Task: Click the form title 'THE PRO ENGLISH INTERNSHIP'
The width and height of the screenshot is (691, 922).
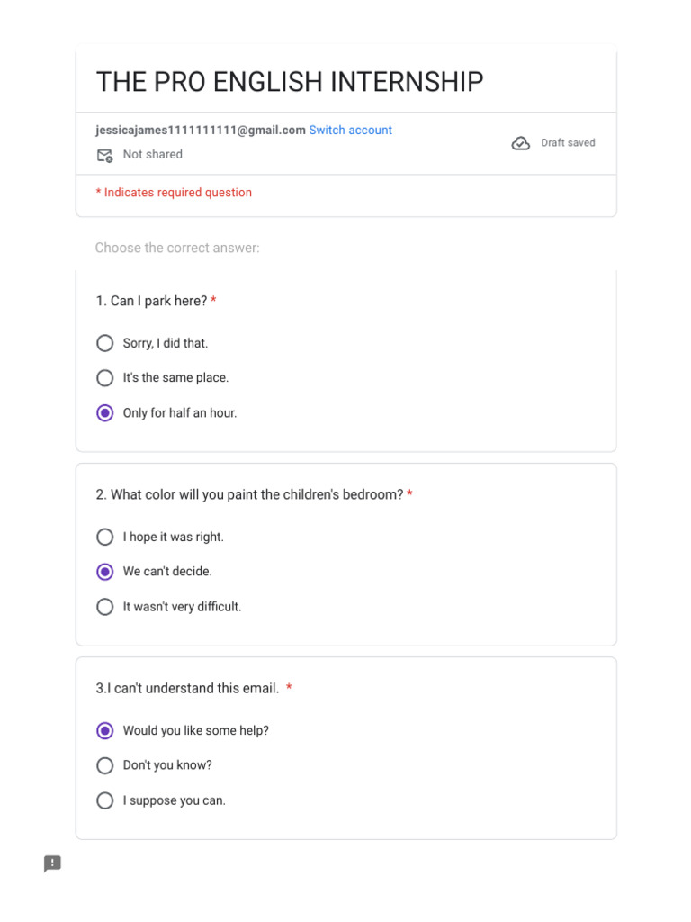Action: click(290, 82)
